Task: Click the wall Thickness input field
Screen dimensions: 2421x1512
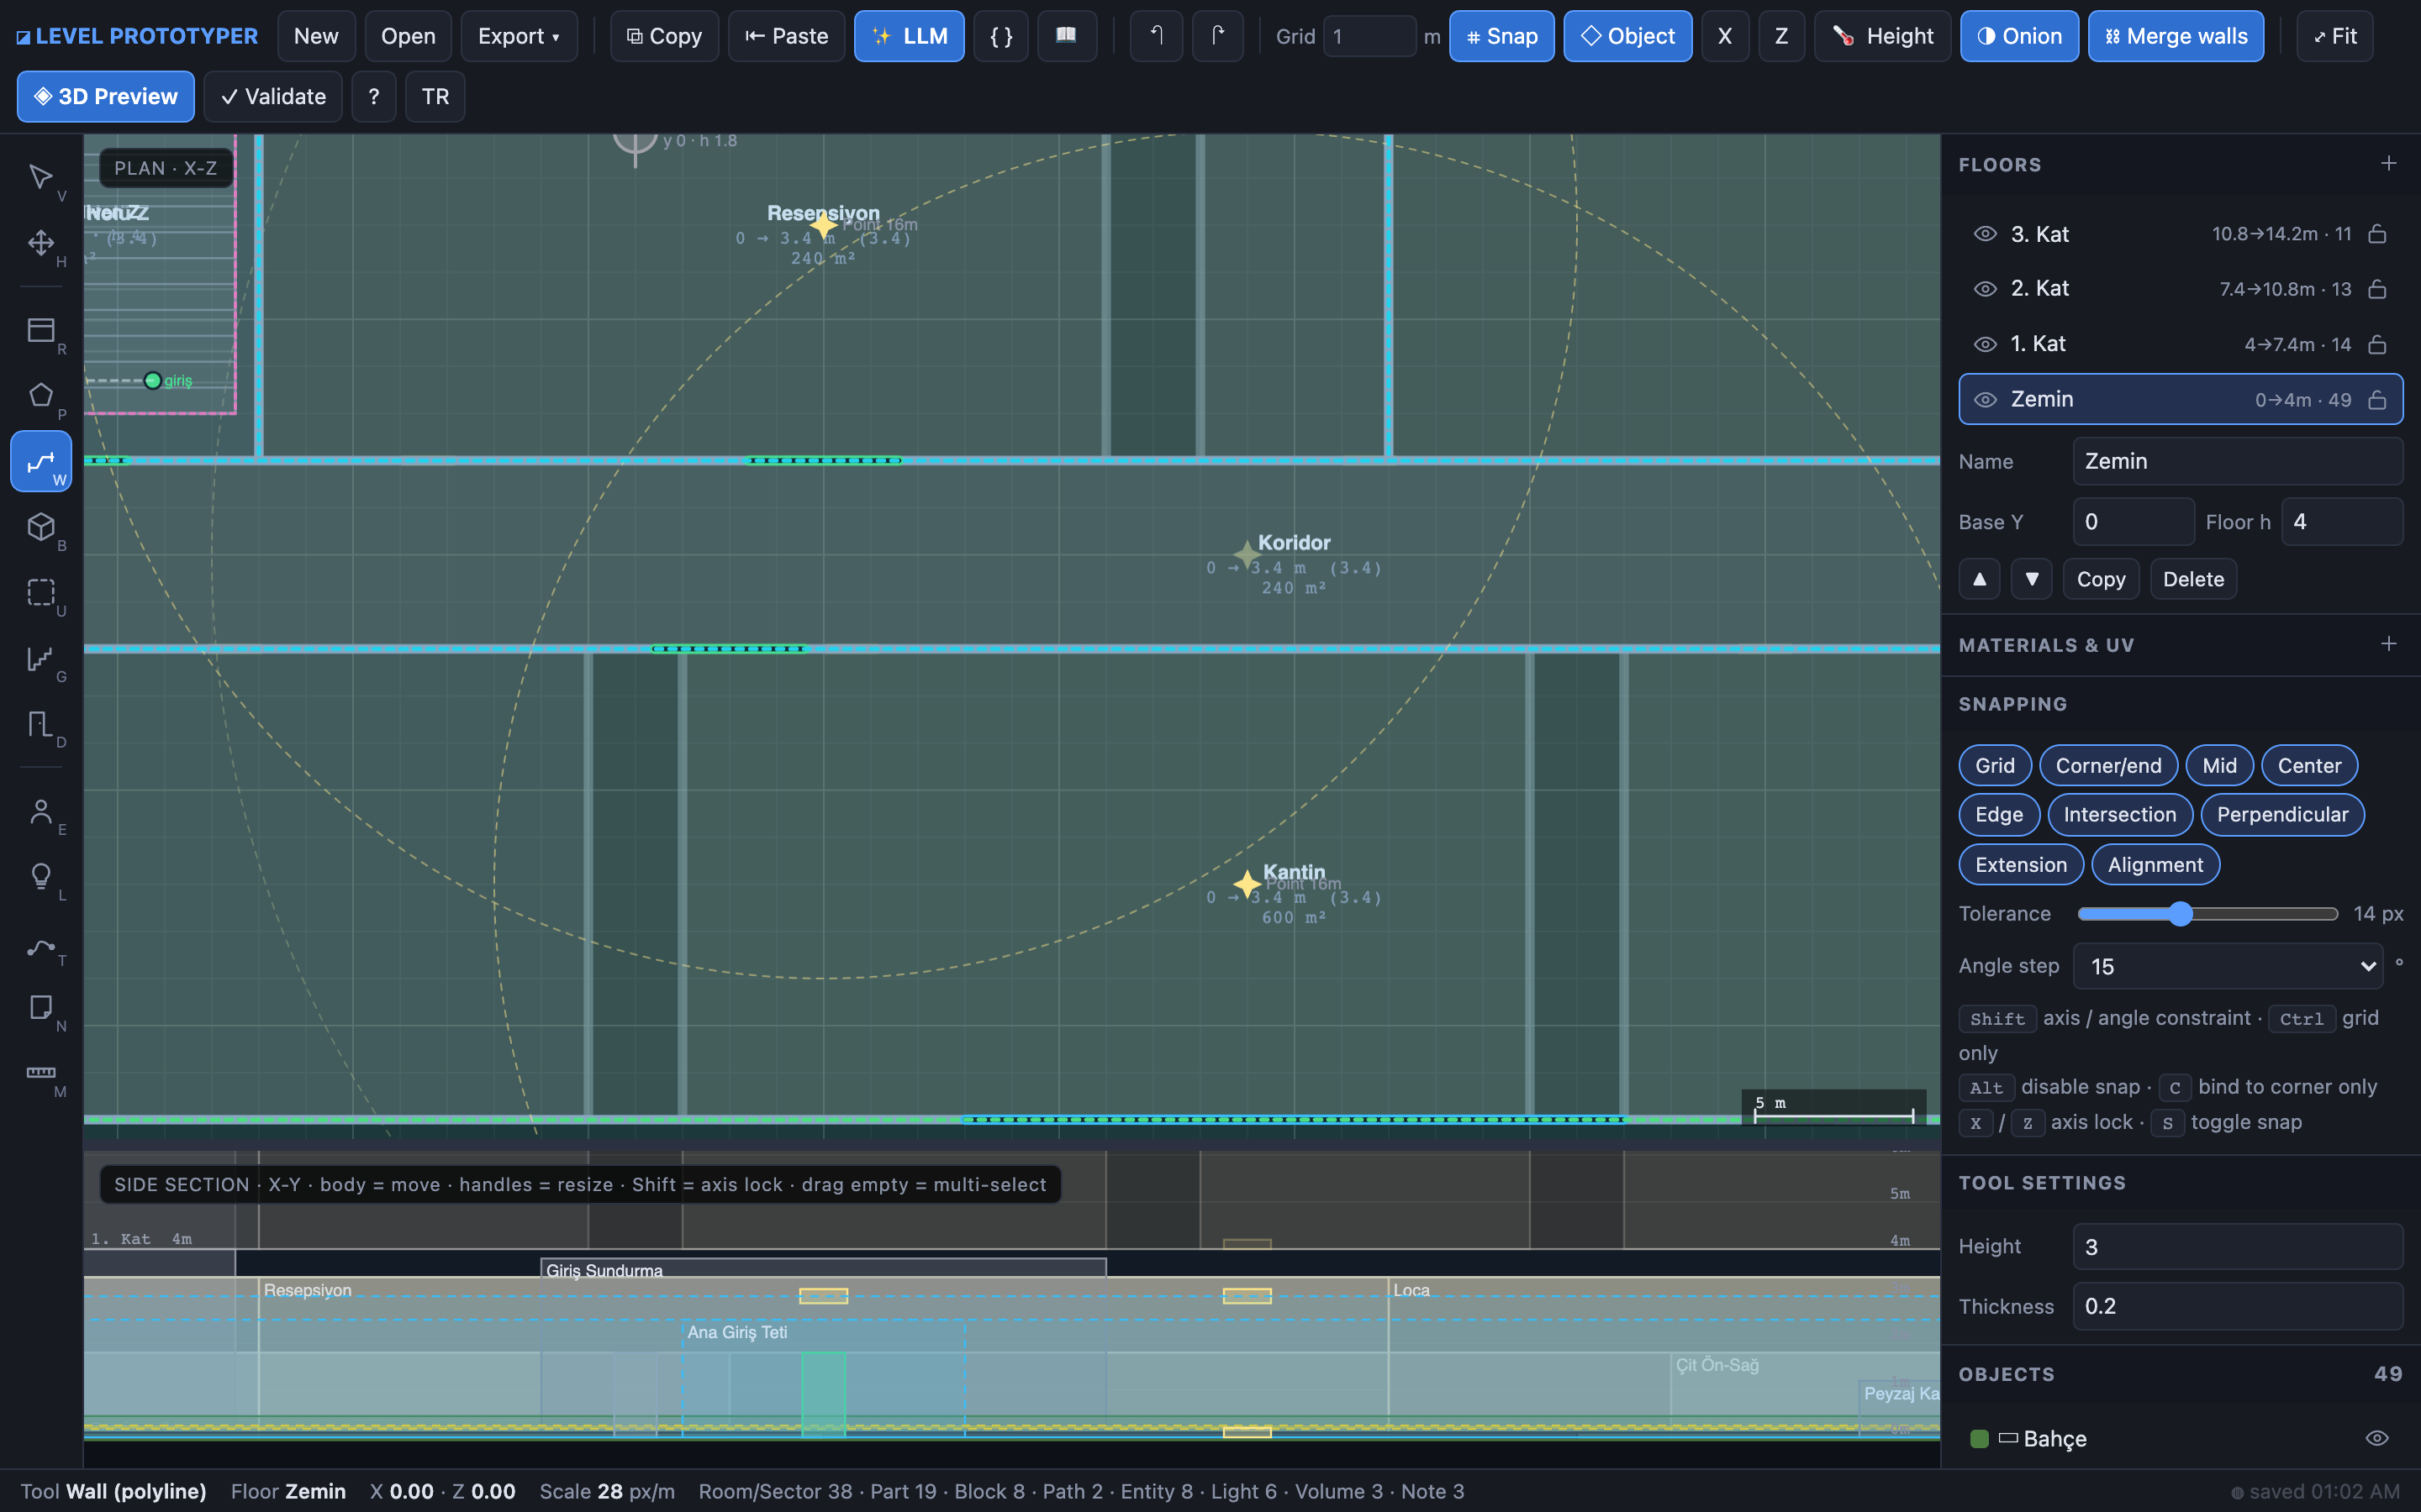Action: pos(2237,1306)
